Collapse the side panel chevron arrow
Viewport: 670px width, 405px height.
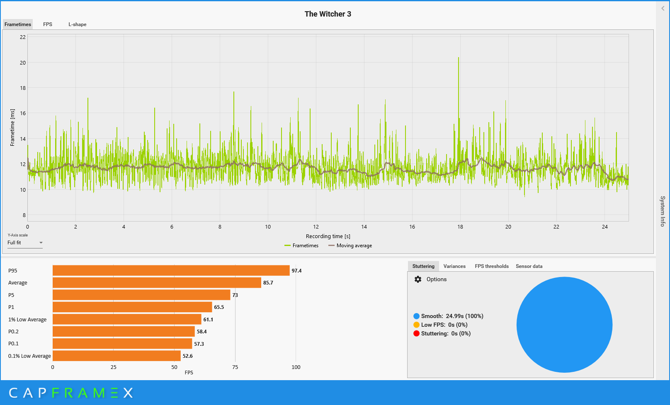point(663,8)
